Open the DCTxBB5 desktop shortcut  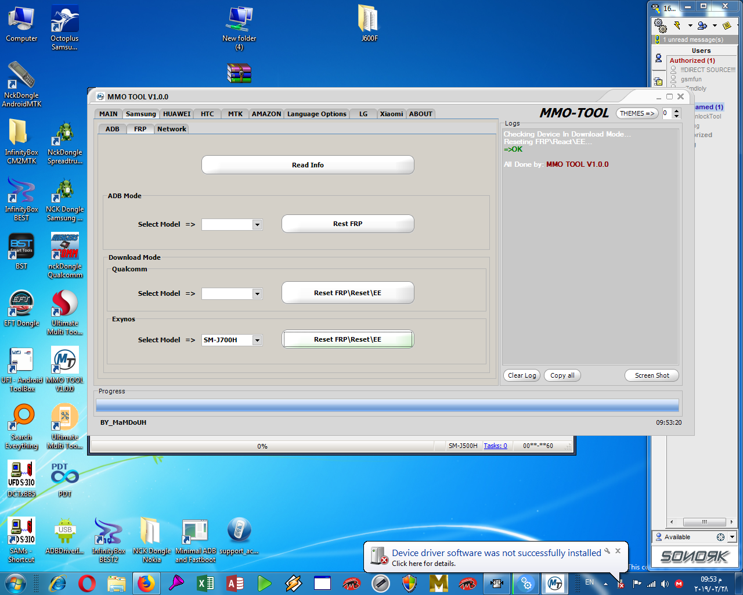tap(21, 479)
